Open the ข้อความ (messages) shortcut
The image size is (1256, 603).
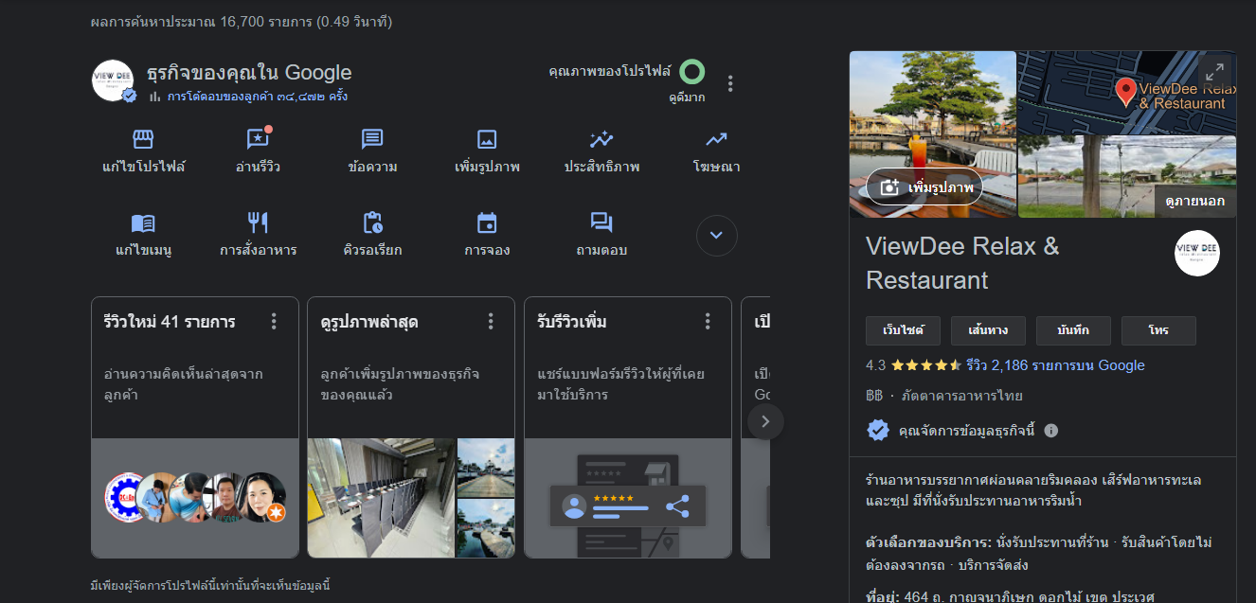[x=372, y=152]
